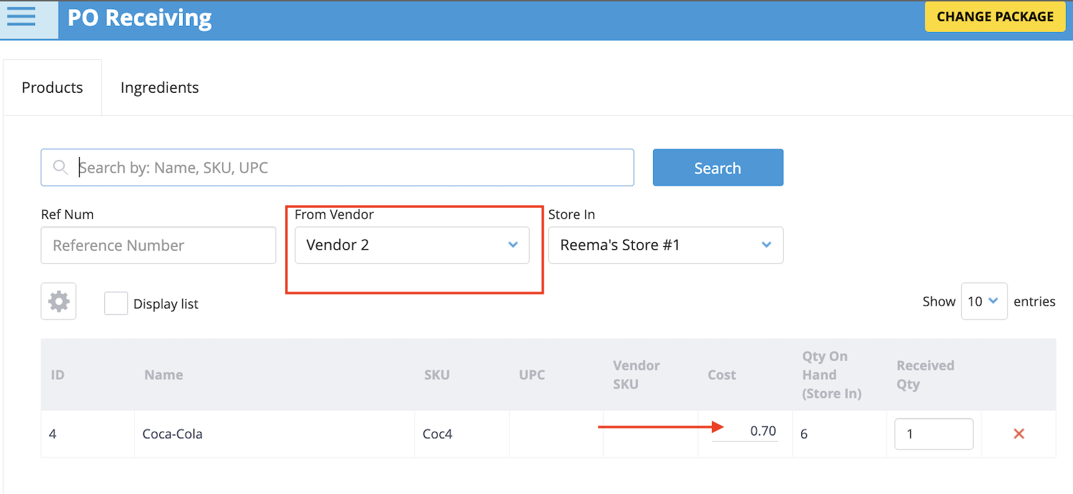
Task: Remove Coca-Cola row with red X
Action: 1019,434
